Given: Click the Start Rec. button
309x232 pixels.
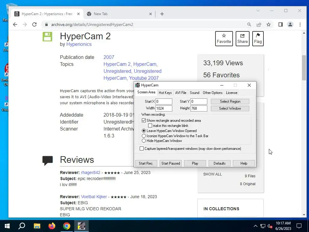Looking at the screenshot, I should click(146, 163).
